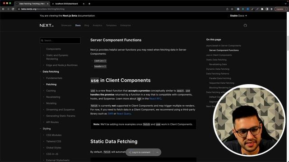Open CSS Modules in the sidebar

[x=54, y=135]
